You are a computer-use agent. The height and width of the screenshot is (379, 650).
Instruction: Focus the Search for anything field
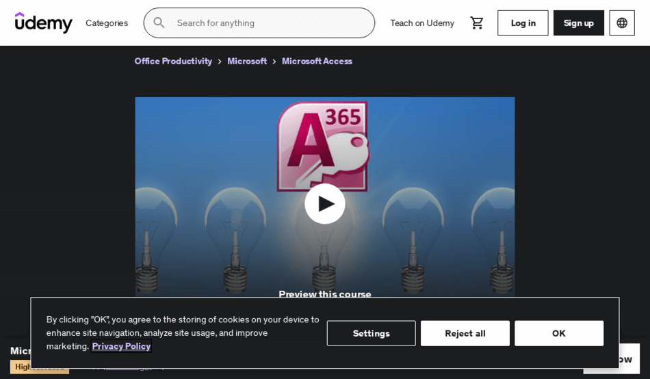259,23
